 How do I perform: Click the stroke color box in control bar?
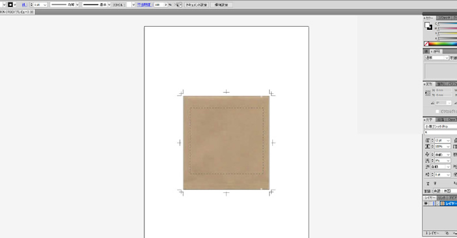[10, 5]
